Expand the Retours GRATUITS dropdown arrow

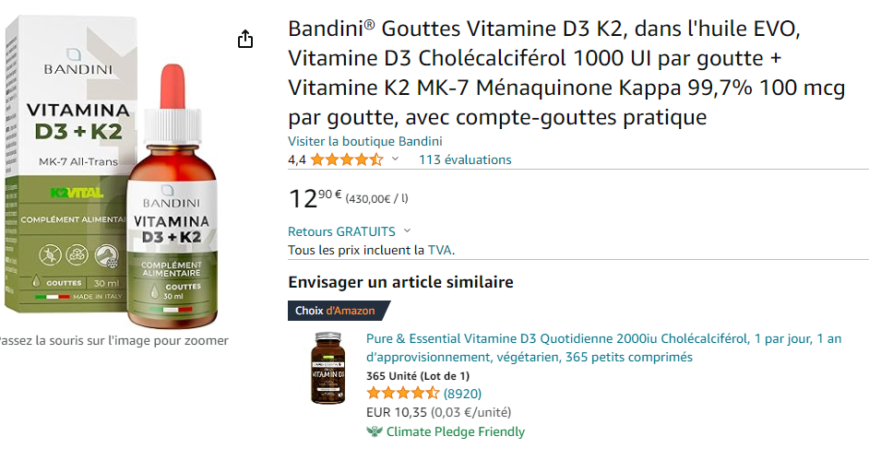pyautogui.click(x=408, y=230)
